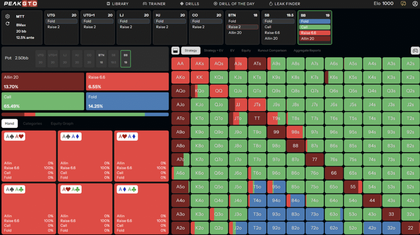Select the Categories tab
Image resolution: width=420 pixels, height=235 pixels.
(32, 123)
